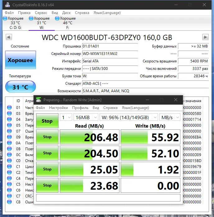Image resolution: width=214 pixels, height=217 pixels.
Task: Stop the test in the 25.05 row
Action: click(47, 169)
